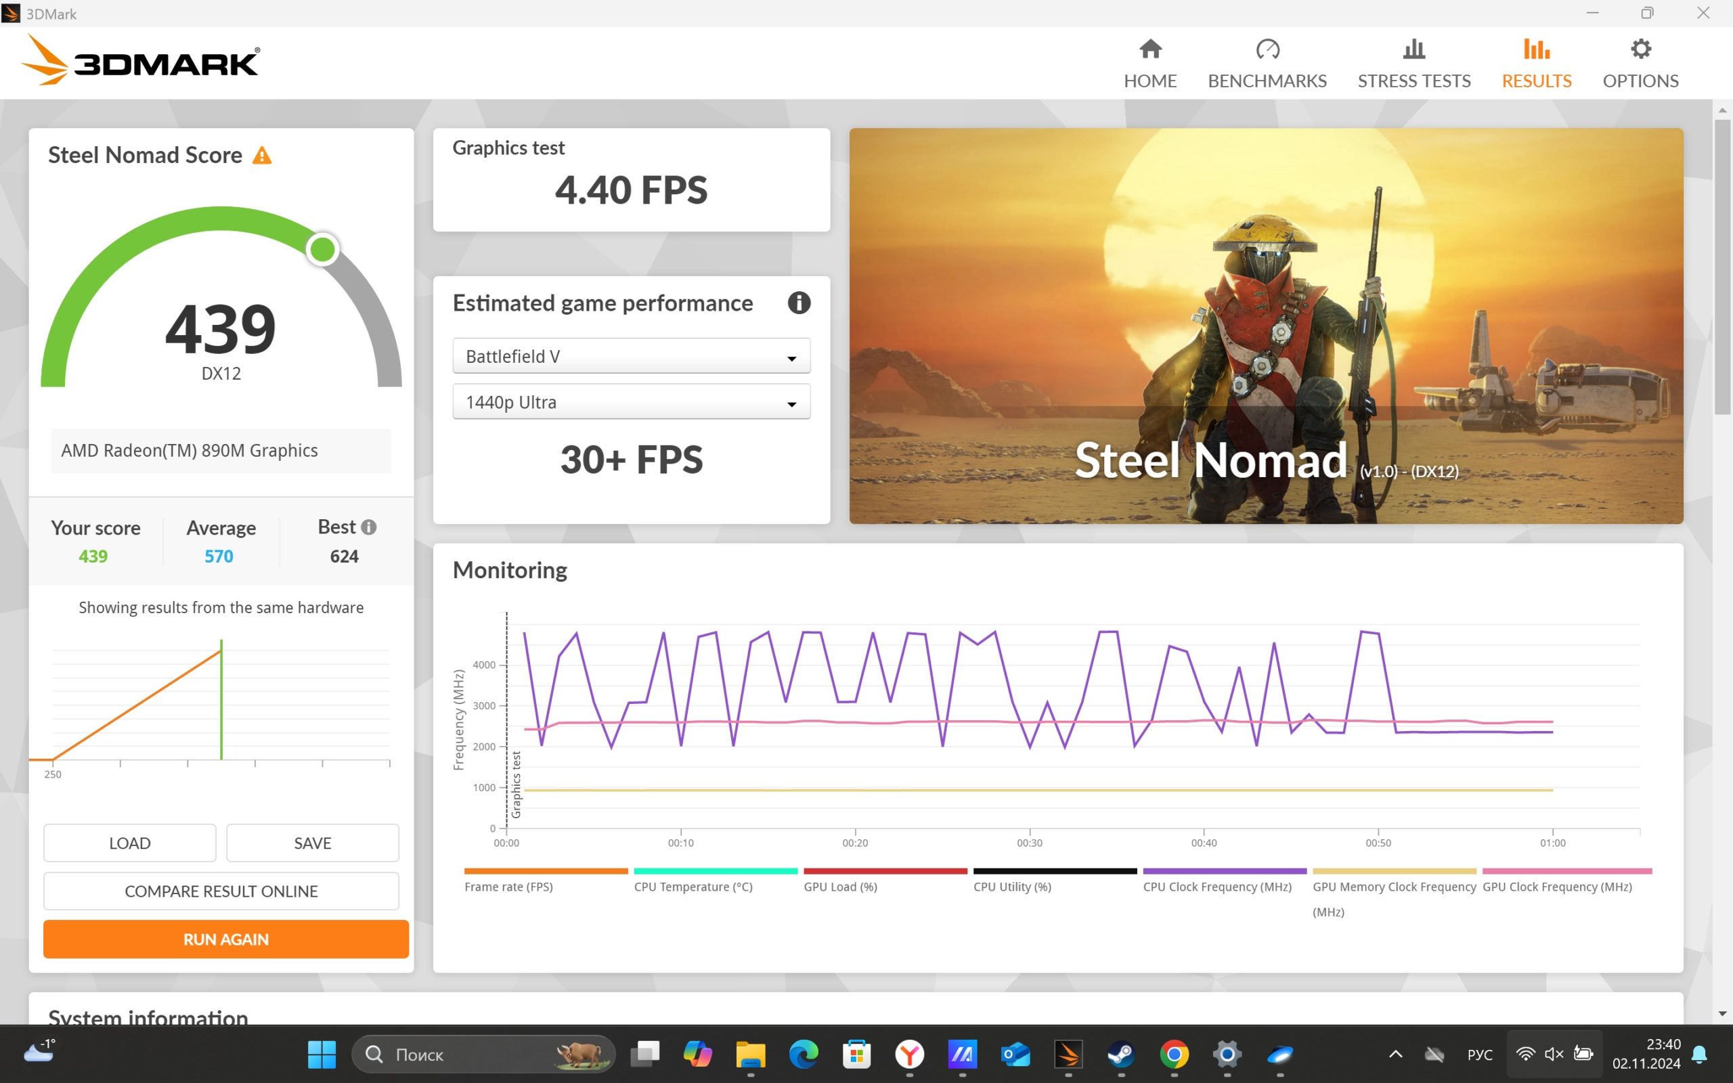The width and height of the screenshot is (1733, 1083).
Task: Open the OPTIONS tab
Action: click(x=1641, y=64)
